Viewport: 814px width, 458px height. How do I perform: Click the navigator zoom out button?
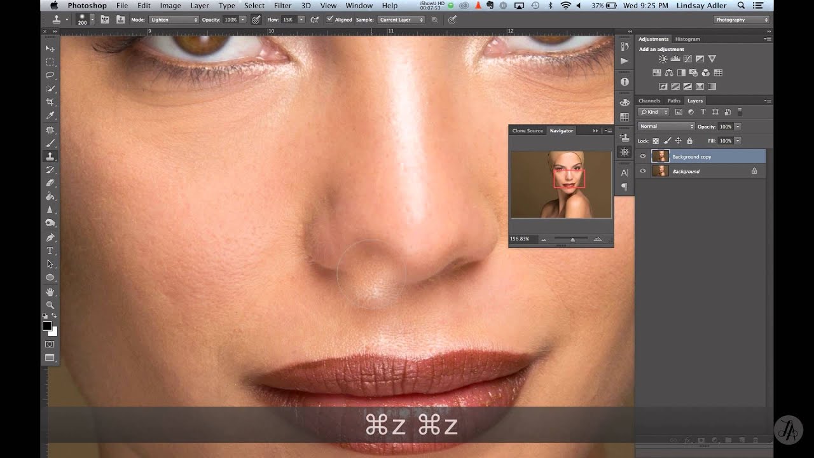point(544,239)
